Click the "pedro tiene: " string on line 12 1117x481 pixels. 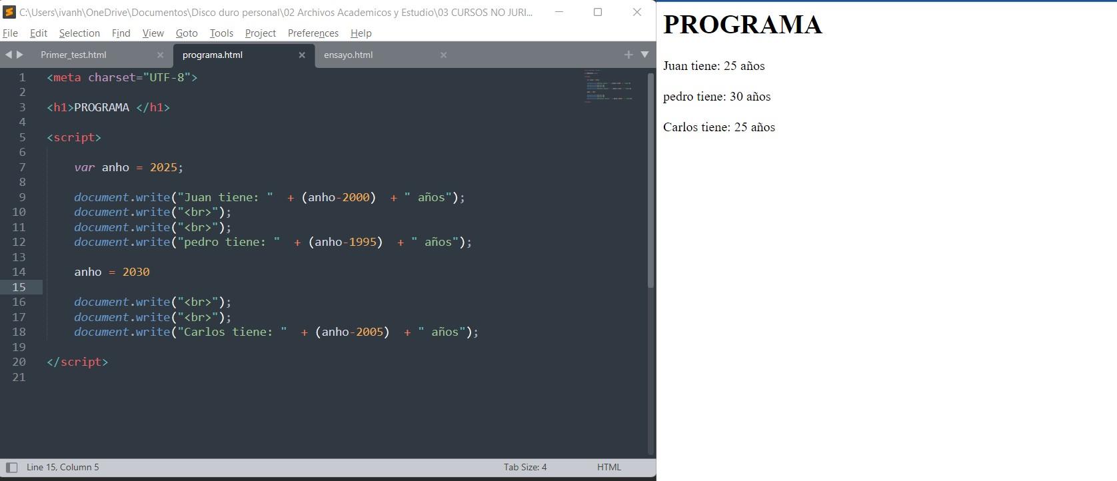tap(228, 242)
